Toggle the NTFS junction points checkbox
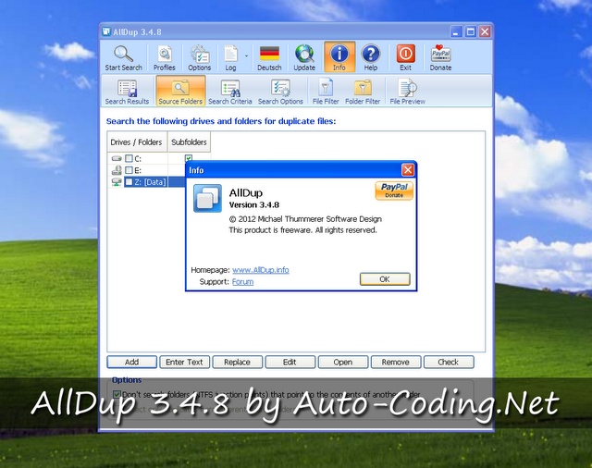Screen dimensions: 592x468 pyautogui.click(x=117, y=394)
